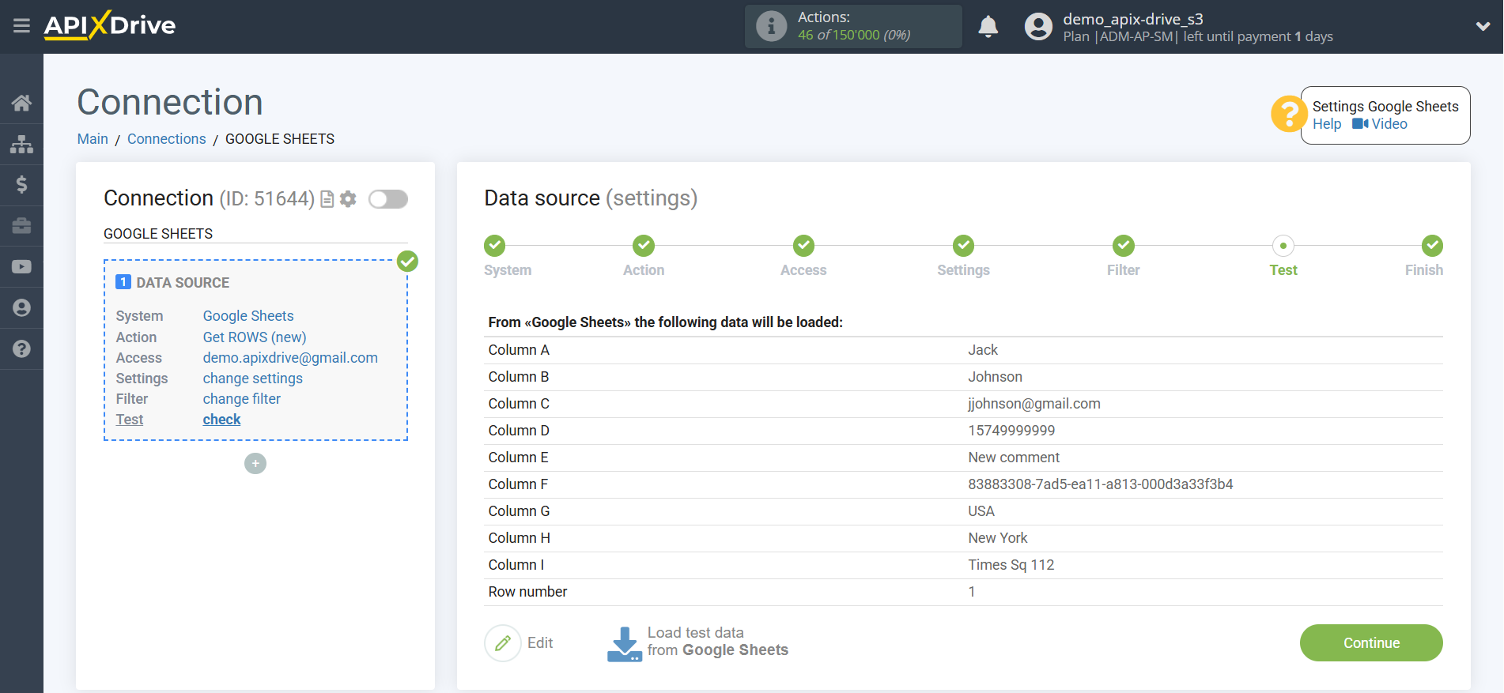1504x693 pixels.
Task: Click the user avatar icon
Action: coord(1038,27)
